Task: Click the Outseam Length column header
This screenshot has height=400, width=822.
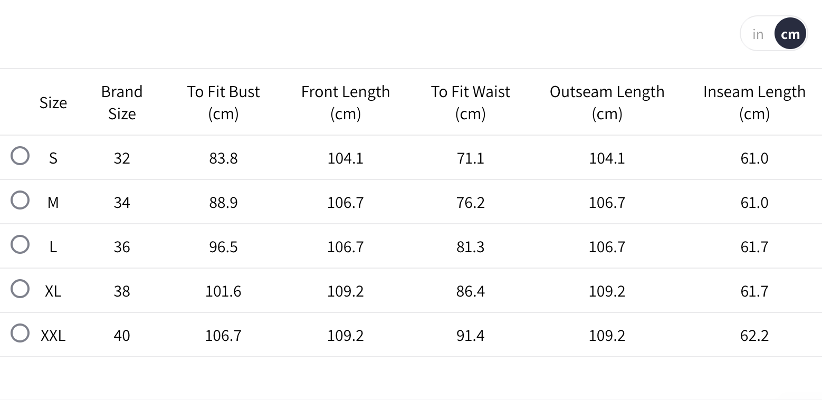Action: pos(607,102)
